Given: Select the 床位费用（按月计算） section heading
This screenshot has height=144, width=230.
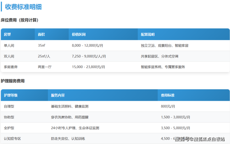Looking at the screenshot, I should coord(20,20).
